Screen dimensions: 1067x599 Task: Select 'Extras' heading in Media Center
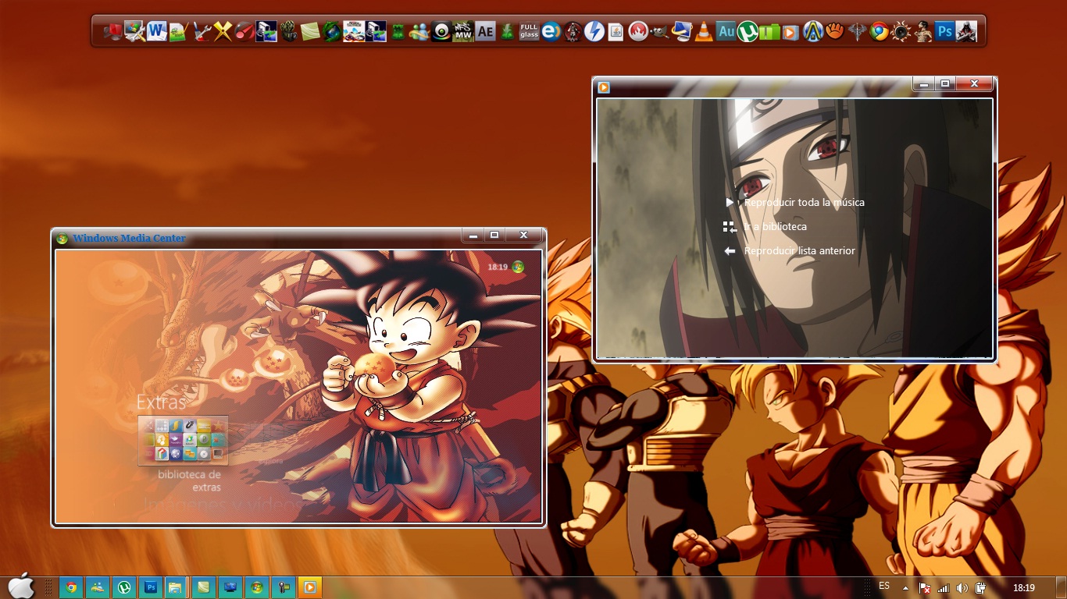(x=161, y=402)
